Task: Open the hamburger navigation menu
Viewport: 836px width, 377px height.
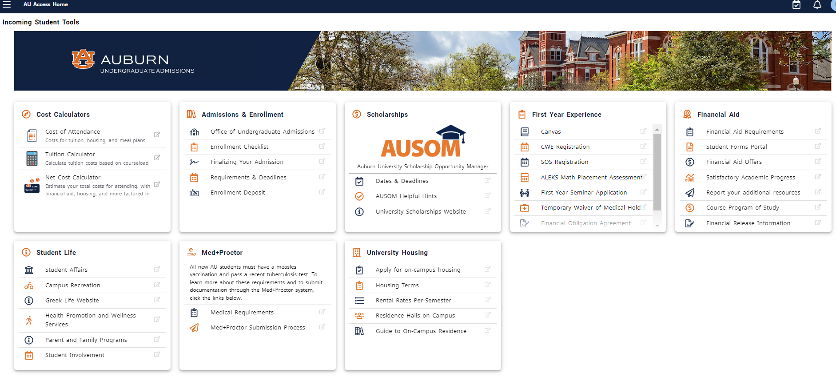Action: (x=7, y=4)
